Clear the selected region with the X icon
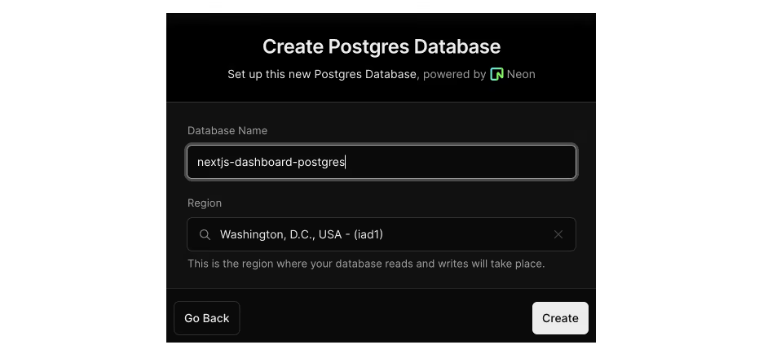 [x=558, y=234]
